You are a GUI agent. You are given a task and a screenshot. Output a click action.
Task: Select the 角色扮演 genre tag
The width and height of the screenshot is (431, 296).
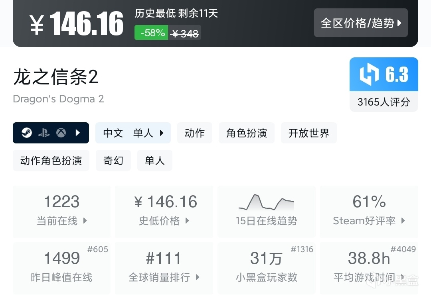[x=247, y=133]
